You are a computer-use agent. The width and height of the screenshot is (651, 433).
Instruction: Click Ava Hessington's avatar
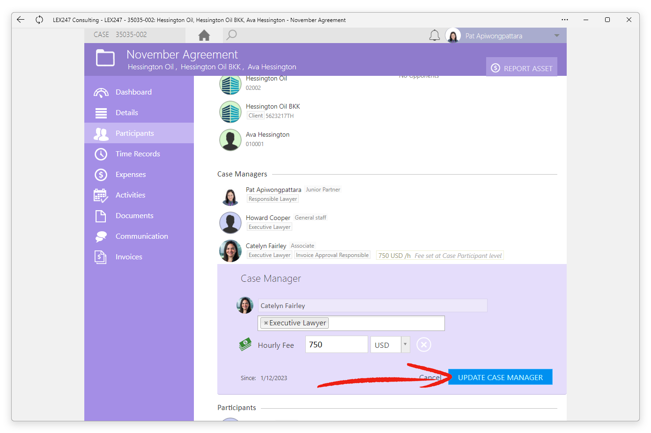pyautogui.click(x=230, y=140)
